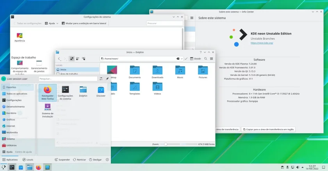Image resolution: width=328 pixels, height=171 pixels.
Task: Open Configurações do sistema in launcher favorites
Action: (65, 93)
